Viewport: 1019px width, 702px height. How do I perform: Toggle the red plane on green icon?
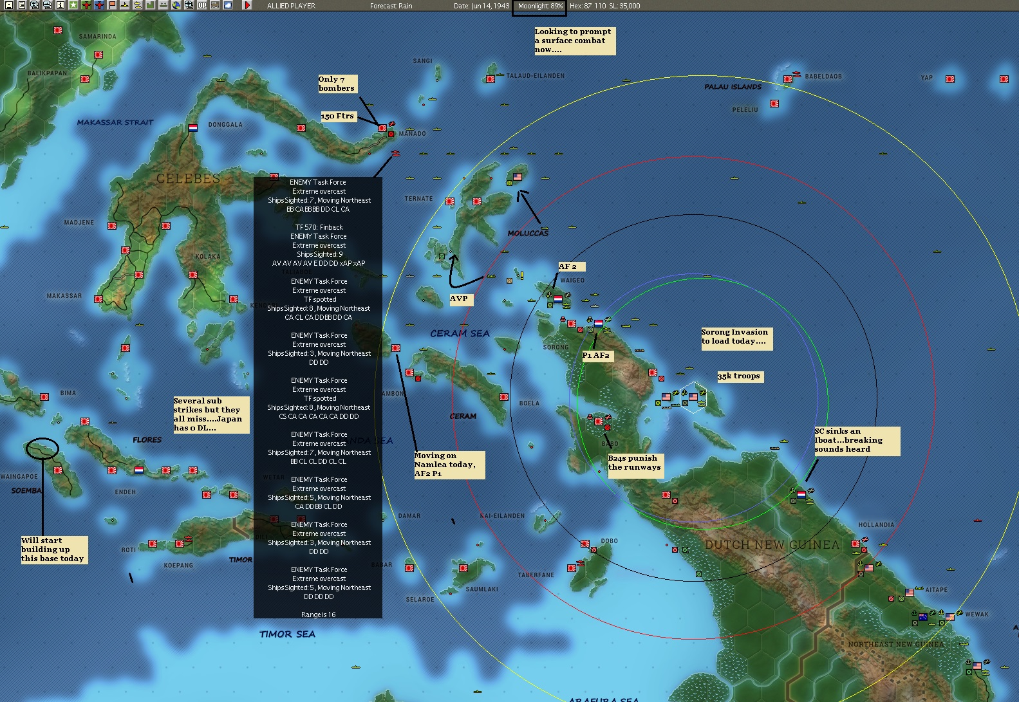pyautogui.click(x=86, y=5)
